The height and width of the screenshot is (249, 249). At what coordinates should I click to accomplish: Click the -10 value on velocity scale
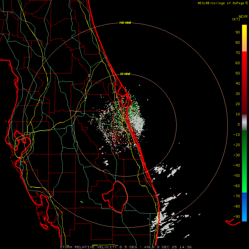tap(237, 135)
